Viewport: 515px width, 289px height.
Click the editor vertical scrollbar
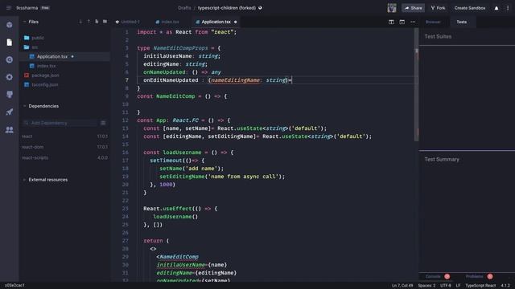point(417,84)
